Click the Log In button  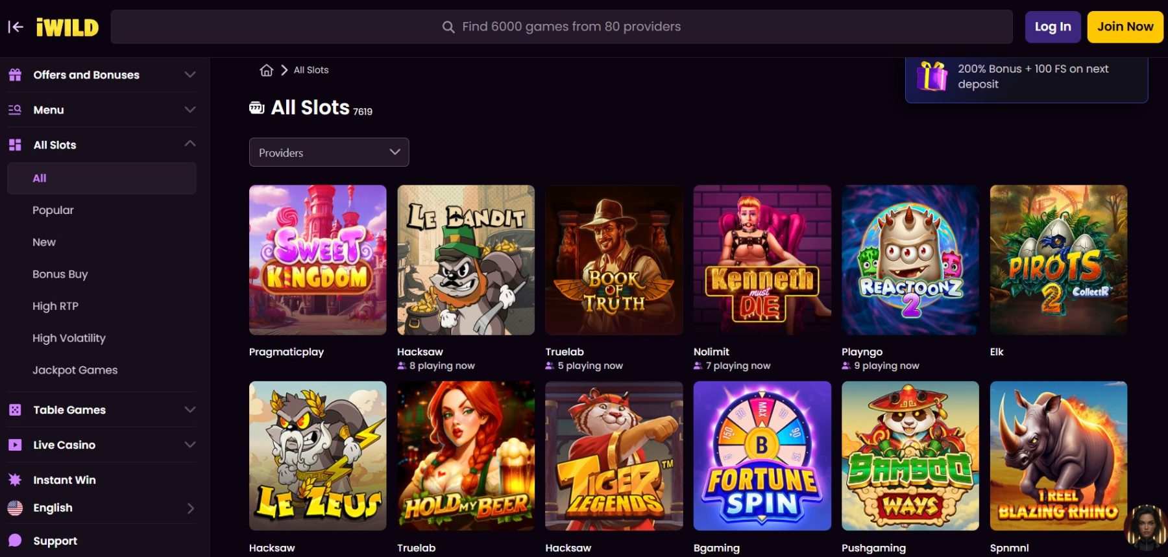pyautogui.click(x=1052, y=27)
